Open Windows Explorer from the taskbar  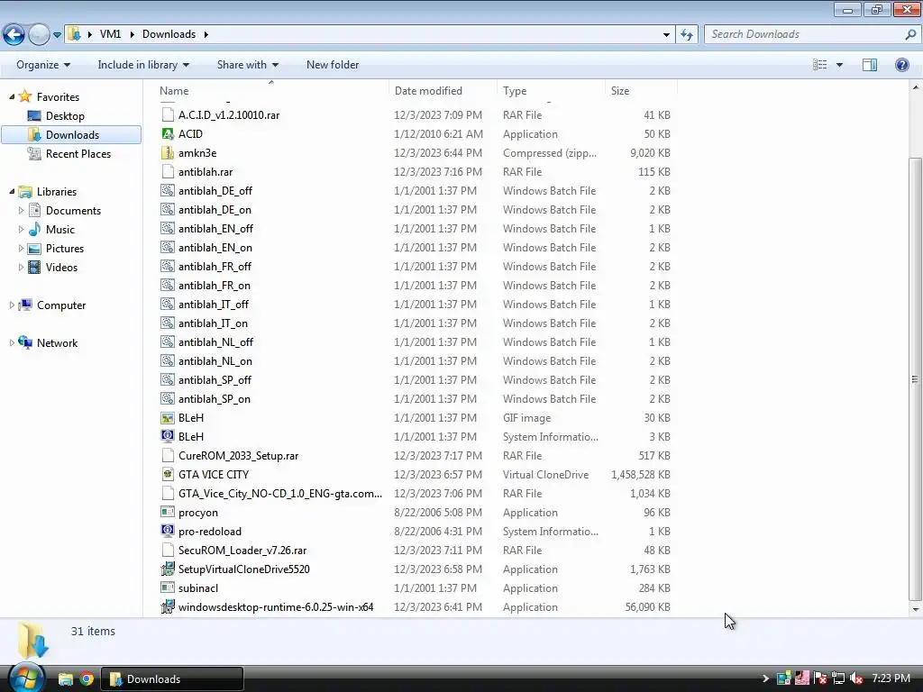click(x=65, y=679)
